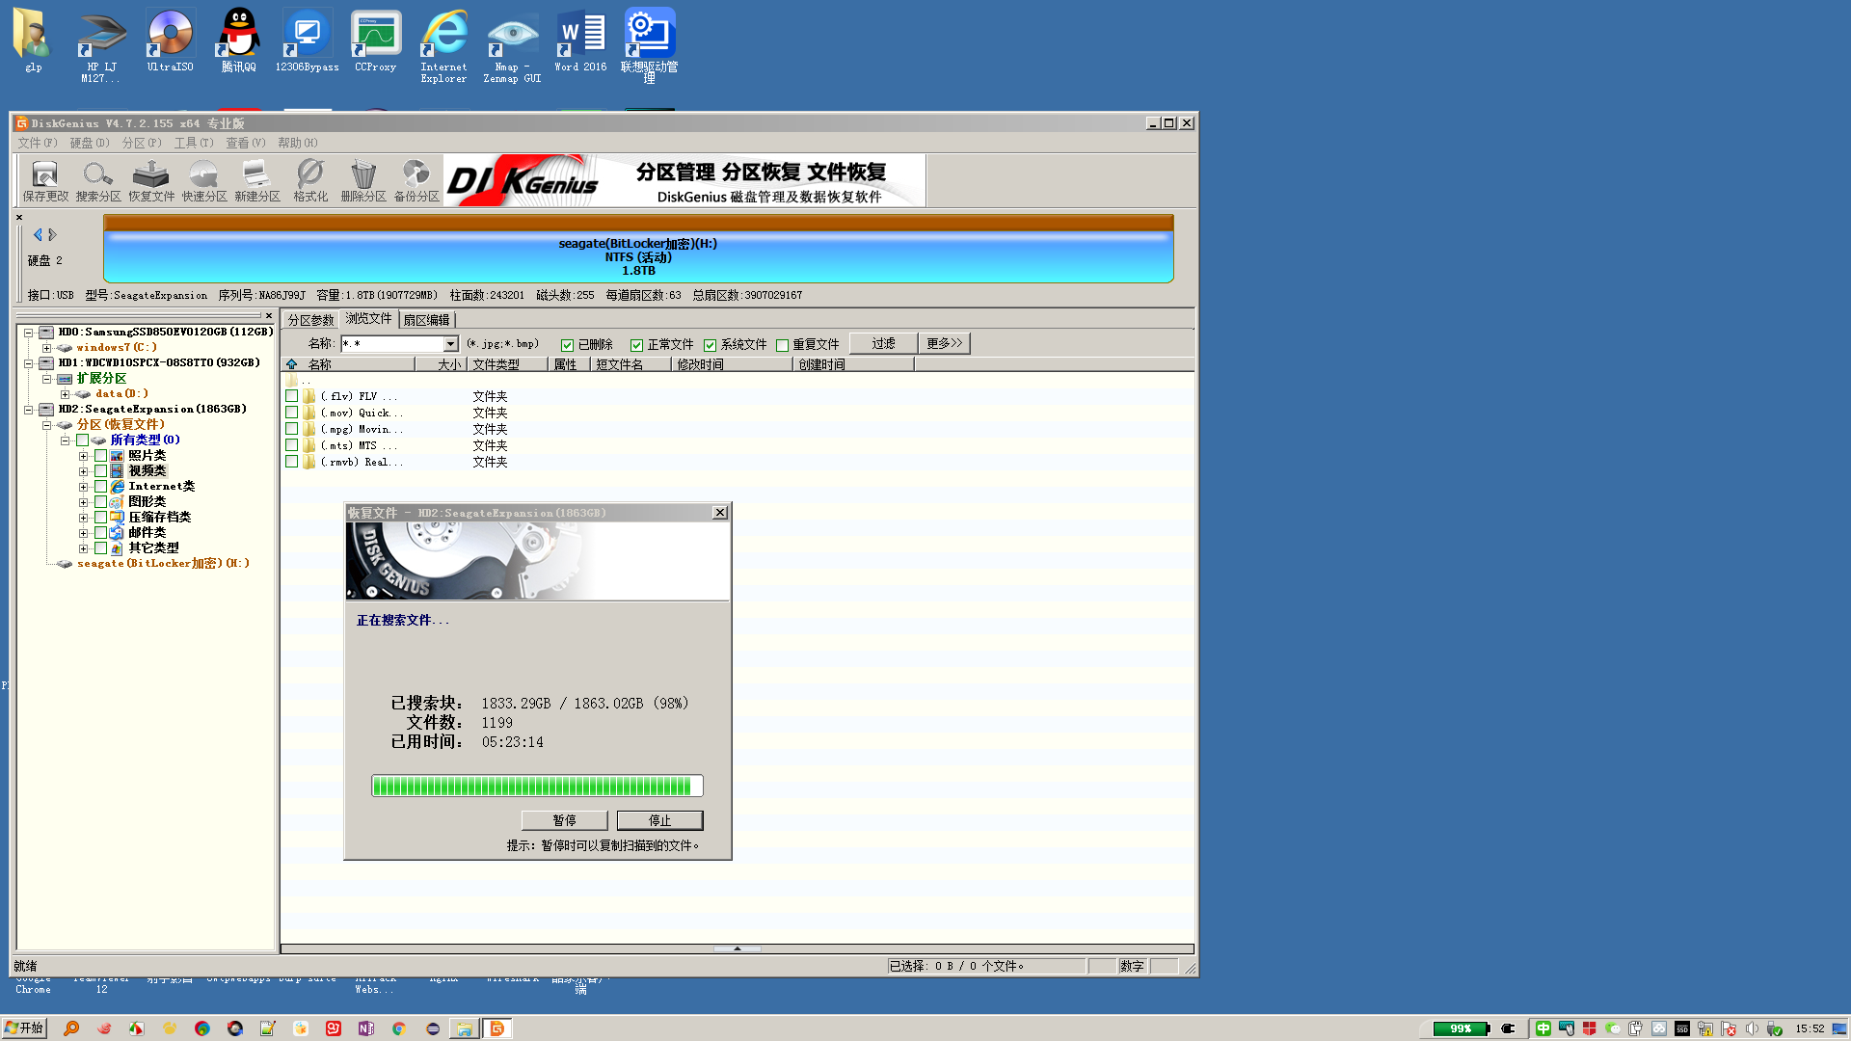The height and width of the screenshot is (1041, 1851).
Task: Click the More (更多>>) button
Action: coord(944,344)
